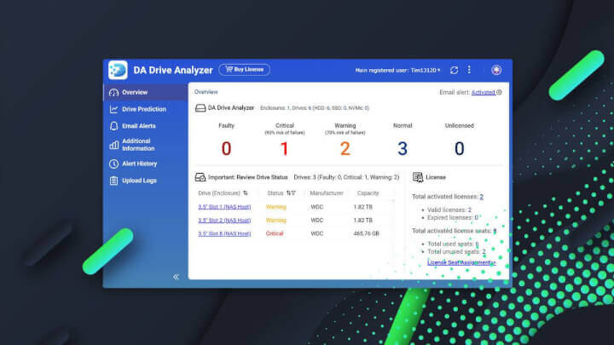
Task: Open the Status column filter funnel
Action: point(293,193)
